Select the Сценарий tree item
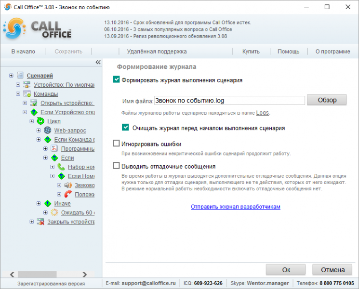Image resolution: width=359 pixels, height=289 pixels. coord(40,76)
